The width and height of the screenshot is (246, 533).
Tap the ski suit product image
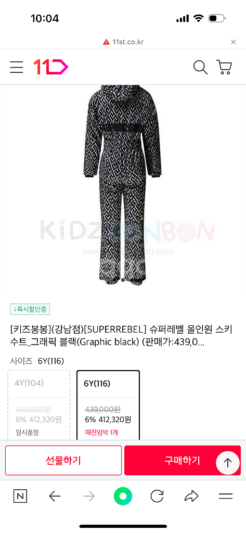123,185
